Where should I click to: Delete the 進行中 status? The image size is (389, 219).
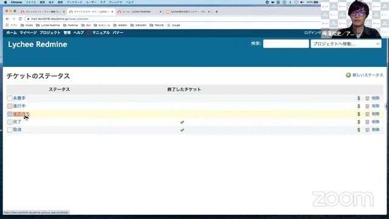point(373,106)
